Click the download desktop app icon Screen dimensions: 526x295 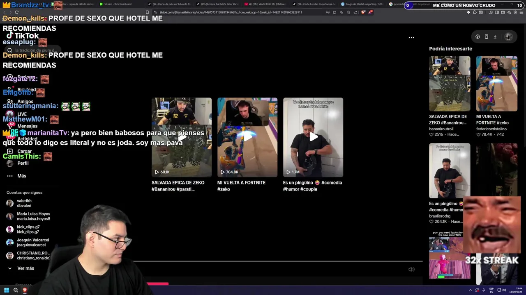coord(495,36)
